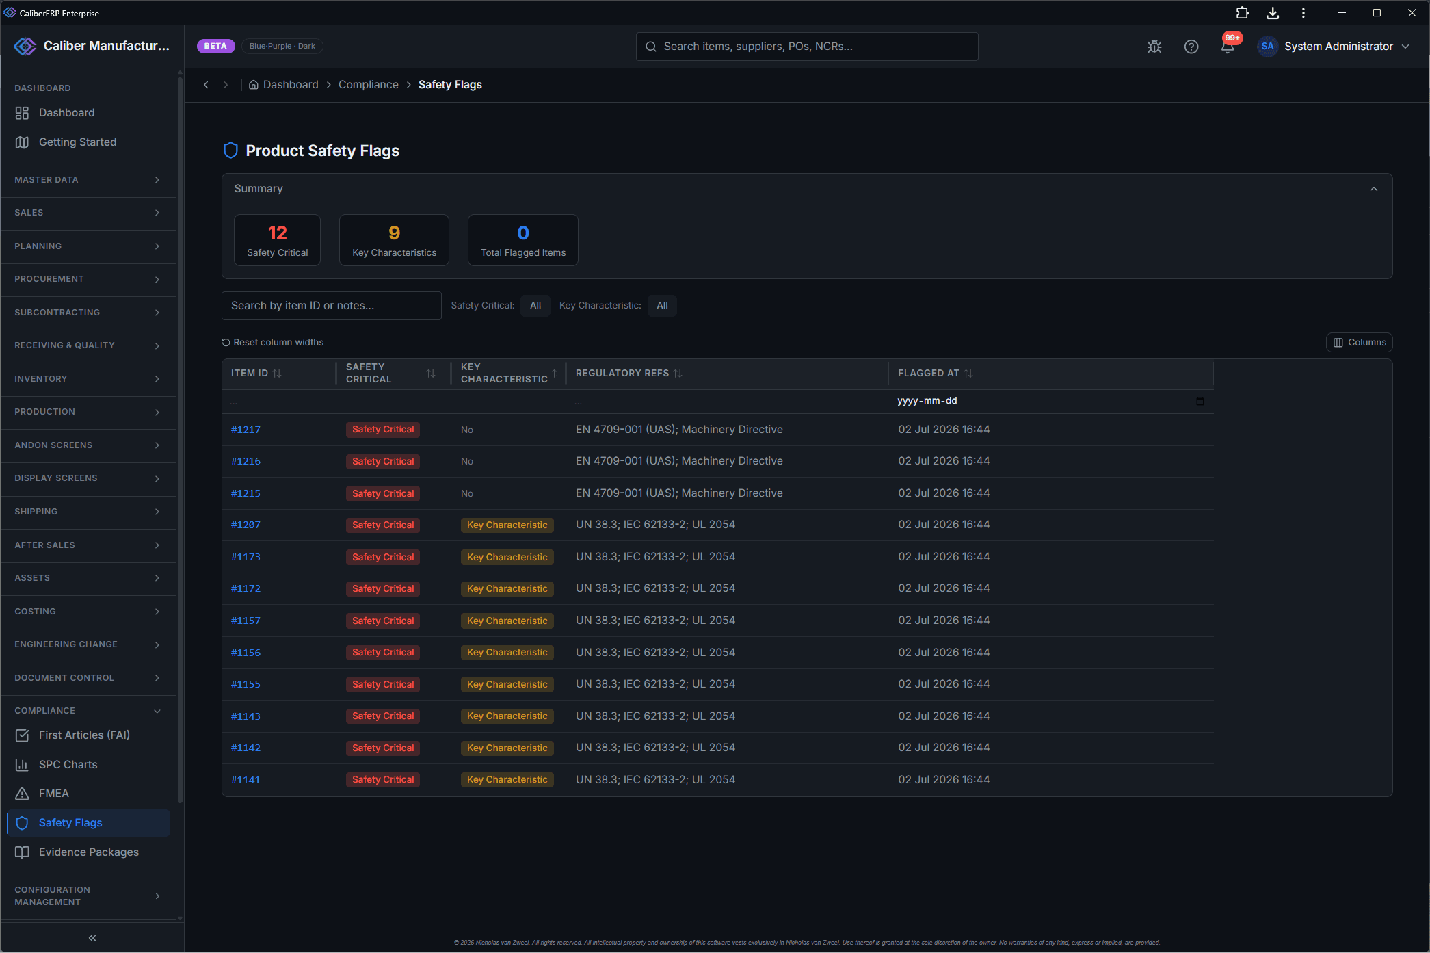Open the notifications bell
Viewport: 1430px width, 953px height.
[x=1228, y=47]
